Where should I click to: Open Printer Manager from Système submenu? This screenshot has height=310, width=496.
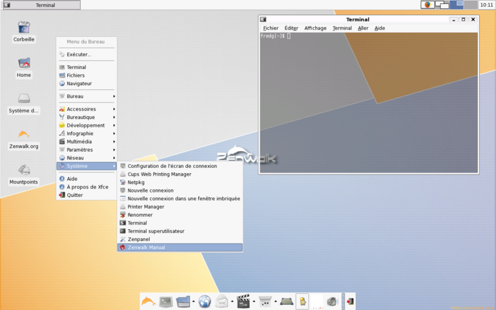click(x=180, y=207)
